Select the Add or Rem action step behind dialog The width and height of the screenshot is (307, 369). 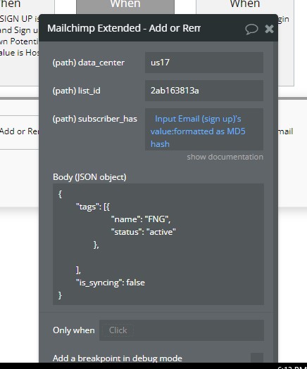19,132
